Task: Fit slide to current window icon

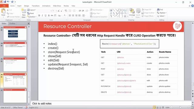Action: click(x=192, y=107)
